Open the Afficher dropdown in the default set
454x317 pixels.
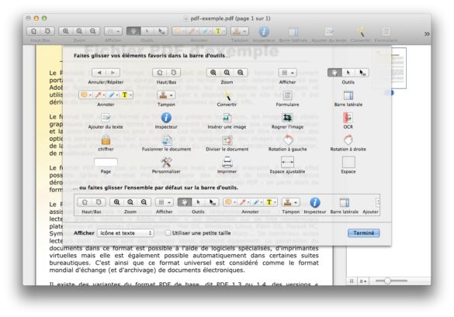pyautogui.click(x=165, y=202)
